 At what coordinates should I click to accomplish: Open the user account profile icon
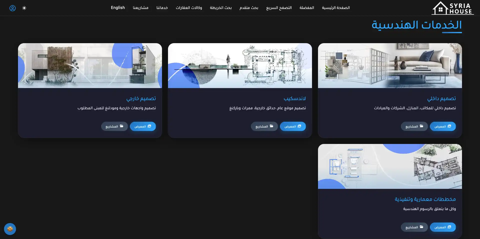(12, 8)
